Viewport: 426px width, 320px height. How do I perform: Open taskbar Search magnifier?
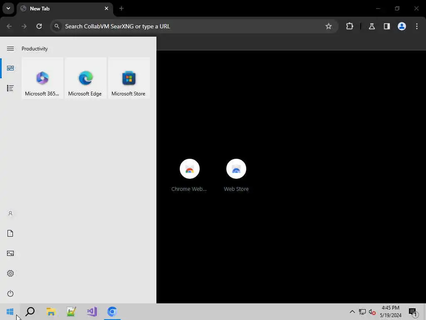30,312
